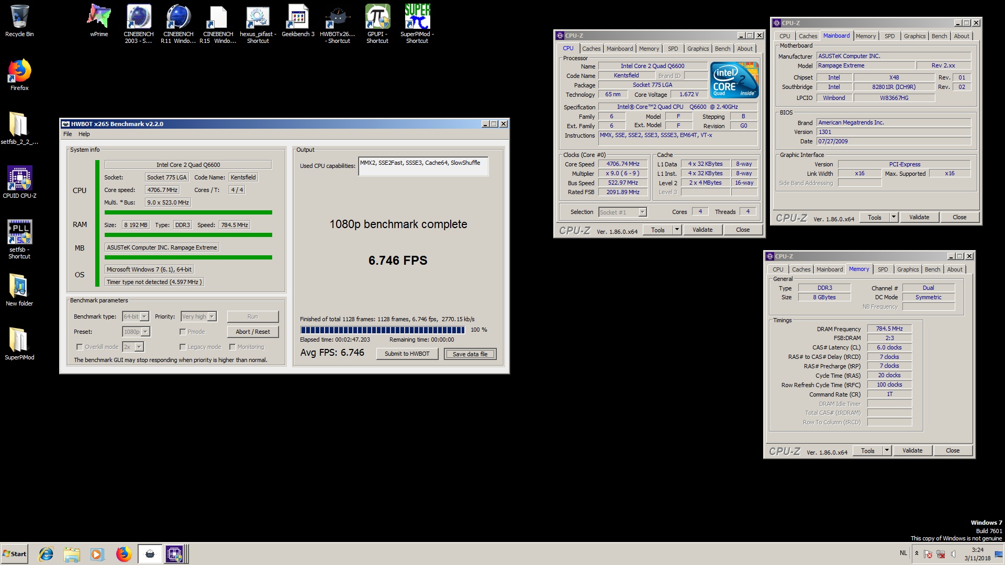Launch the HWBOTx265 shortcut icon
This screenshot has width=1005, height=565.
tap(338, 24)
